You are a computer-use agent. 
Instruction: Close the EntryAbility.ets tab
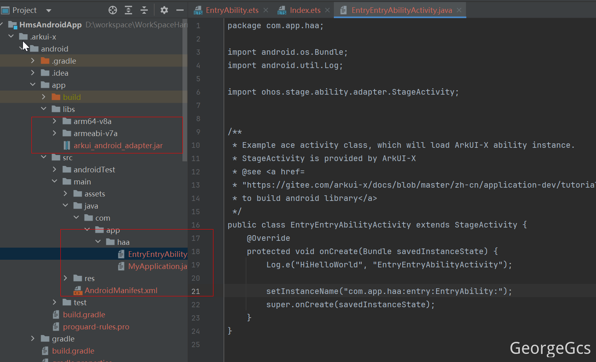[266, 10]
